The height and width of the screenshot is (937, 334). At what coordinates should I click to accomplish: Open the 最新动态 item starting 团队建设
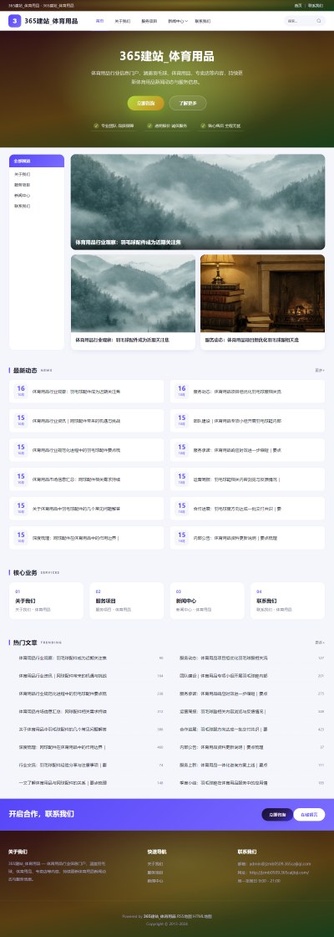click(x=247, y=421)
